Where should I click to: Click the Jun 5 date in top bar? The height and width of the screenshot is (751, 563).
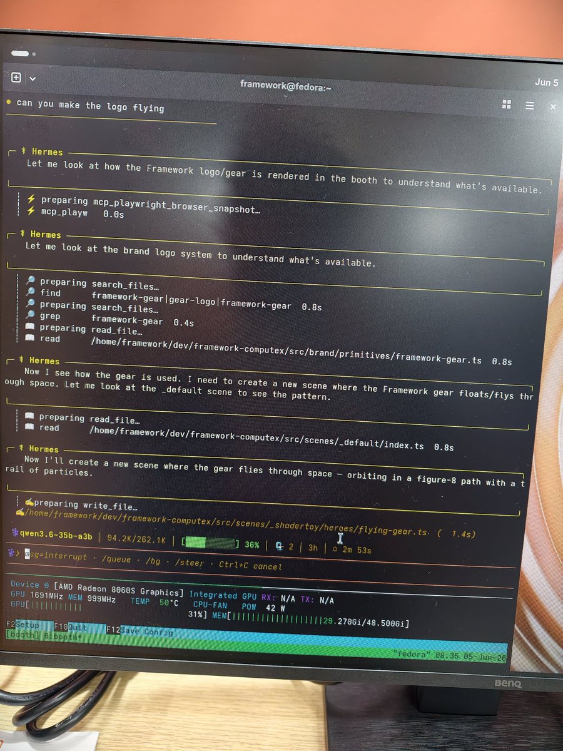(546, 83)
